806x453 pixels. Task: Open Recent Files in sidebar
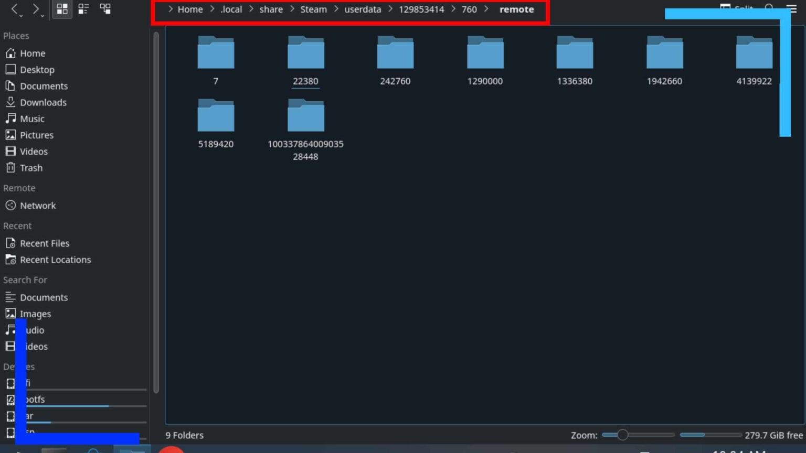point(45,243)
